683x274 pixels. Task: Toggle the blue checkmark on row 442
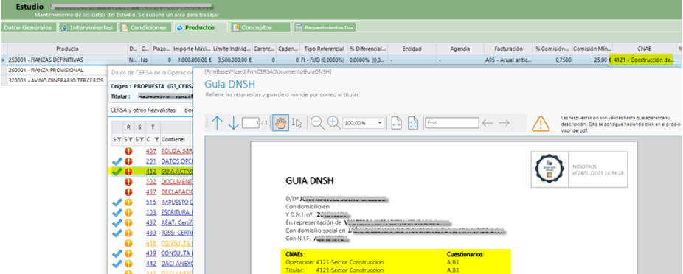117,263
